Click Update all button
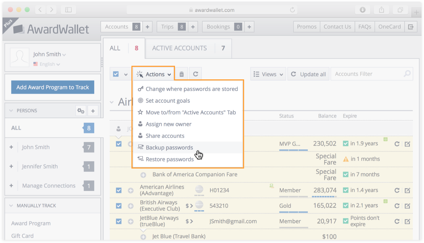This screenshot has height=243, width=424. pos(308,74)
